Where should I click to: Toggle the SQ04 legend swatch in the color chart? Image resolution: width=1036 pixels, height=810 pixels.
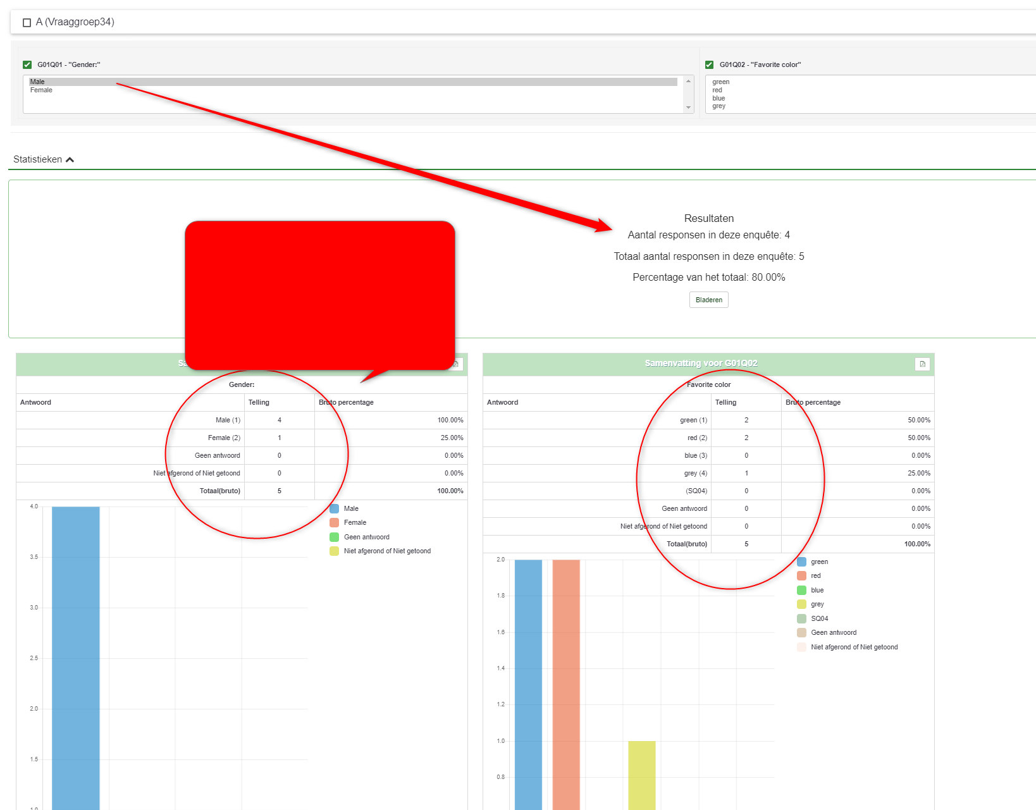[801, 618]
